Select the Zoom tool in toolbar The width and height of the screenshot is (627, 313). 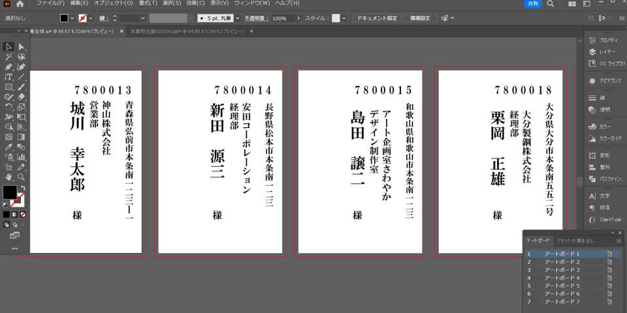coord(22,177)
